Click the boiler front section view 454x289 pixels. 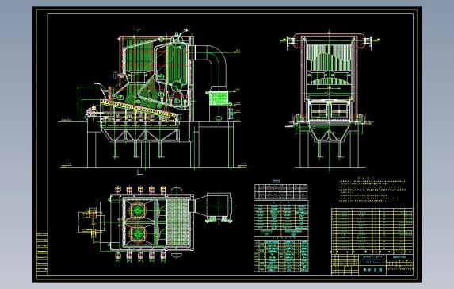330,100
